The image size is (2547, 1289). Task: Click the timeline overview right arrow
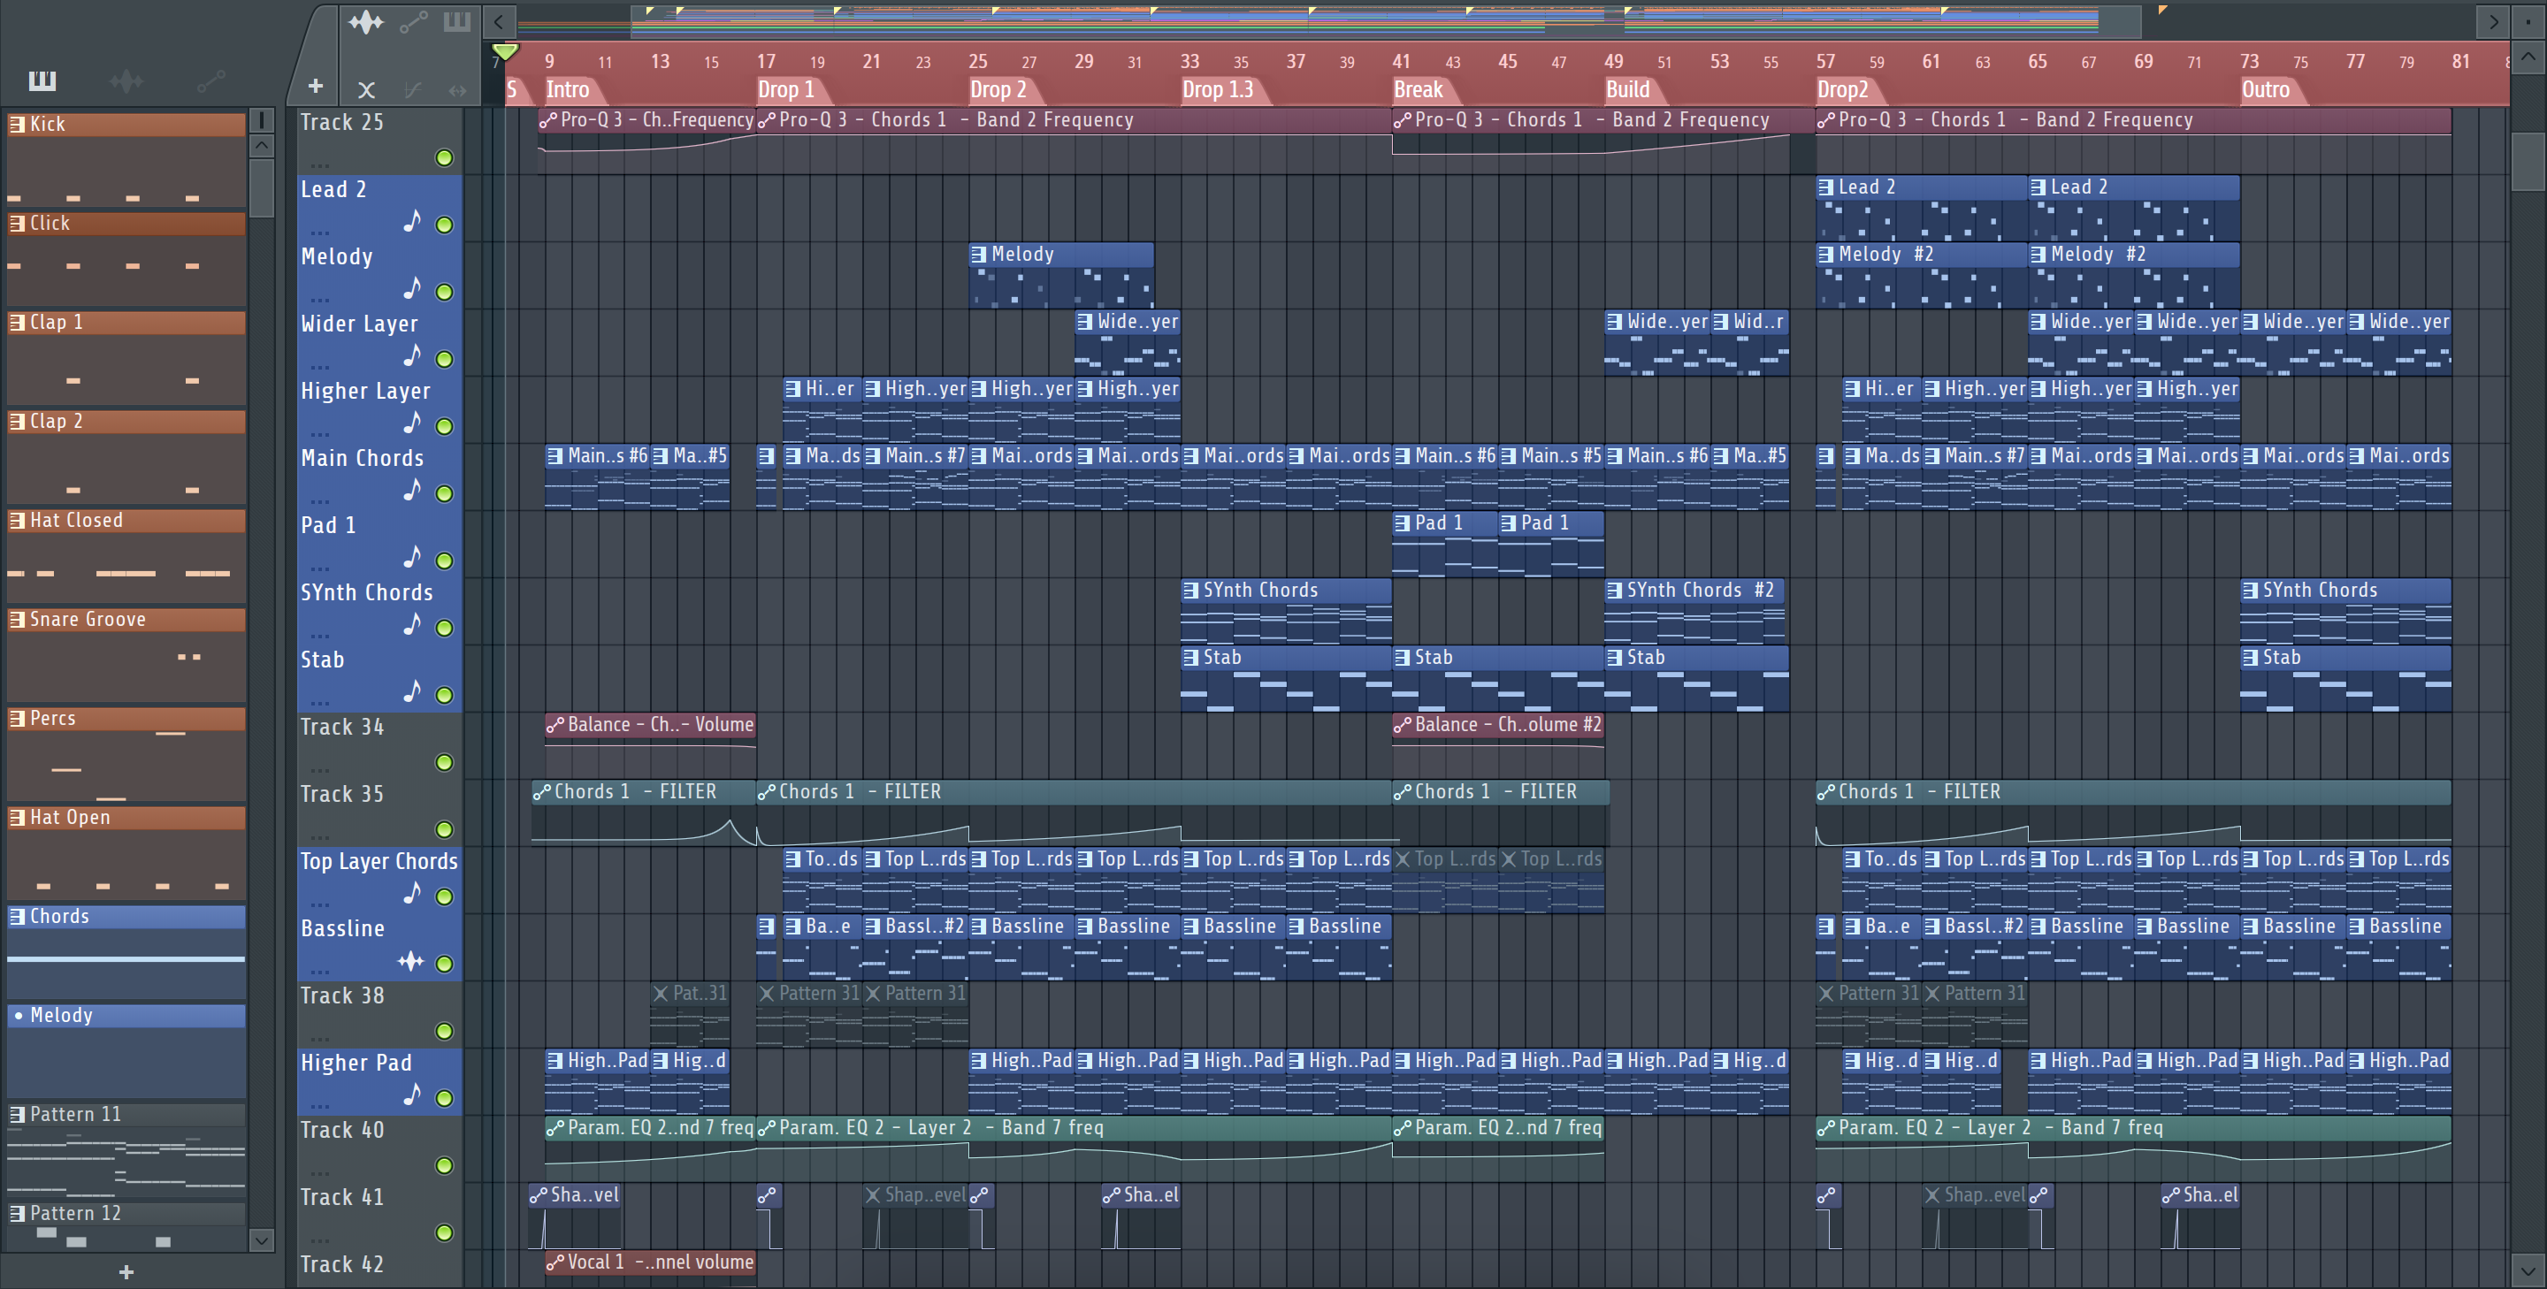[2493, 20]
